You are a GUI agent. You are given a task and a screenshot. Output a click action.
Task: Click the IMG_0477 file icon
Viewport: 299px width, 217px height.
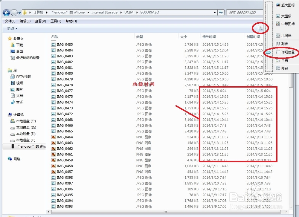[x=54, y=91]
